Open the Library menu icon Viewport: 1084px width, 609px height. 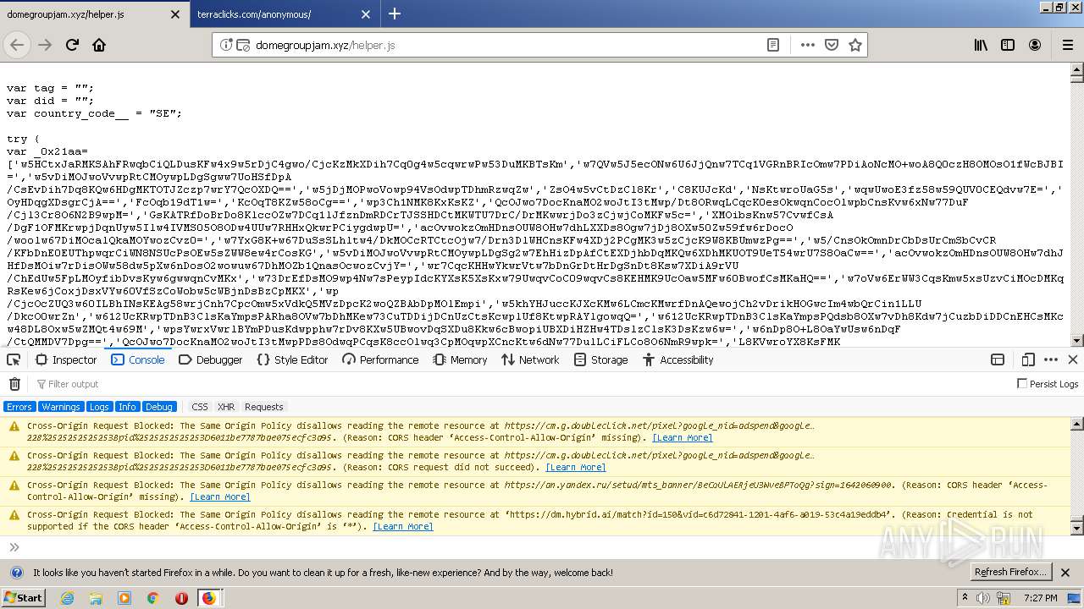click(981, 45)
